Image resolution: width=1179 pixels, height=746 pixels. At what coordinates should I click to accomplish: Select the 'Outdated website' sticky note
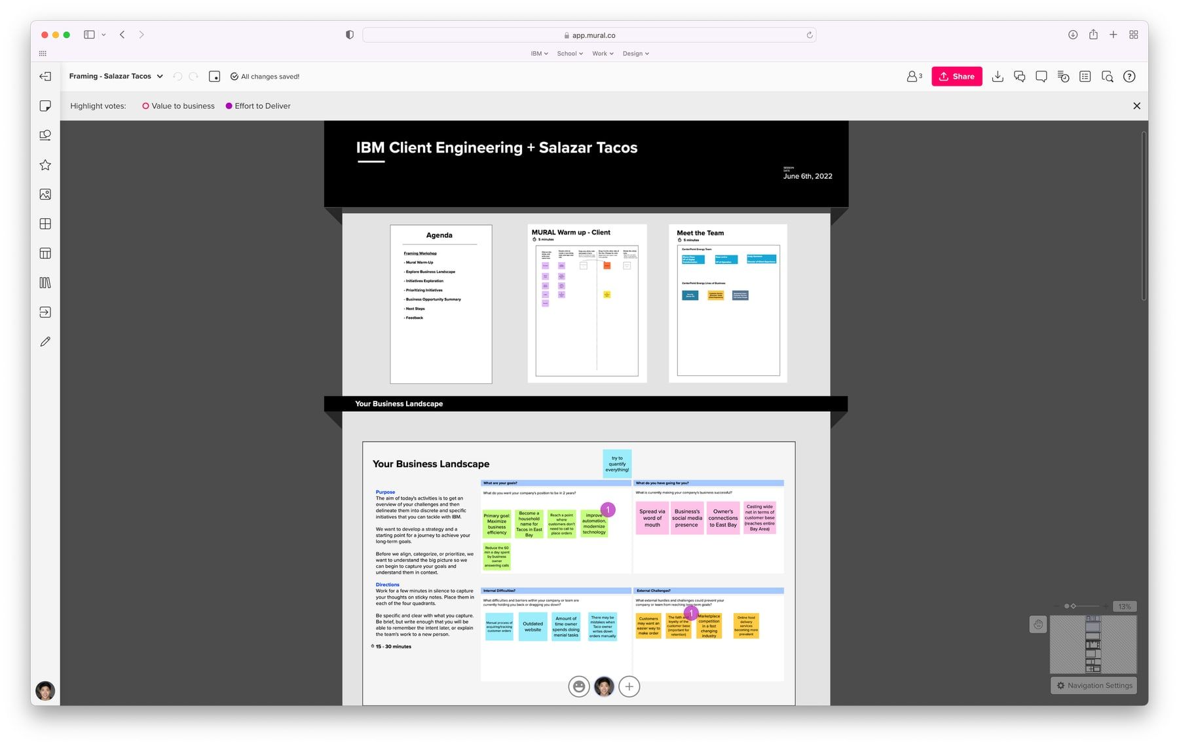click(x=533, y=627)
